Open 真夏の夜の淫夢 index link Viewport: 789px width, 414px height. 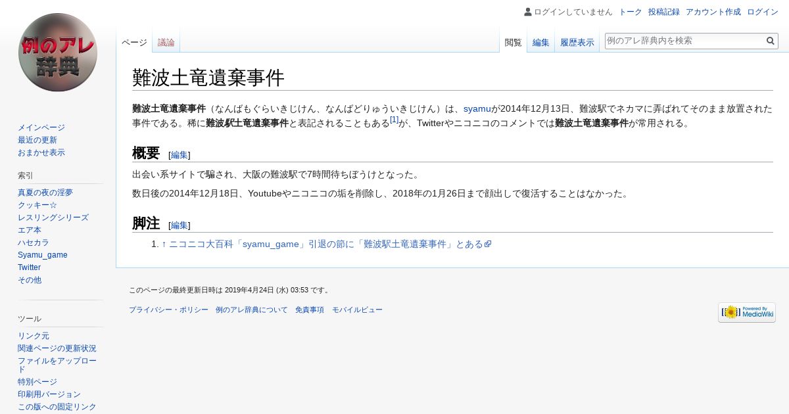(45, 193)
